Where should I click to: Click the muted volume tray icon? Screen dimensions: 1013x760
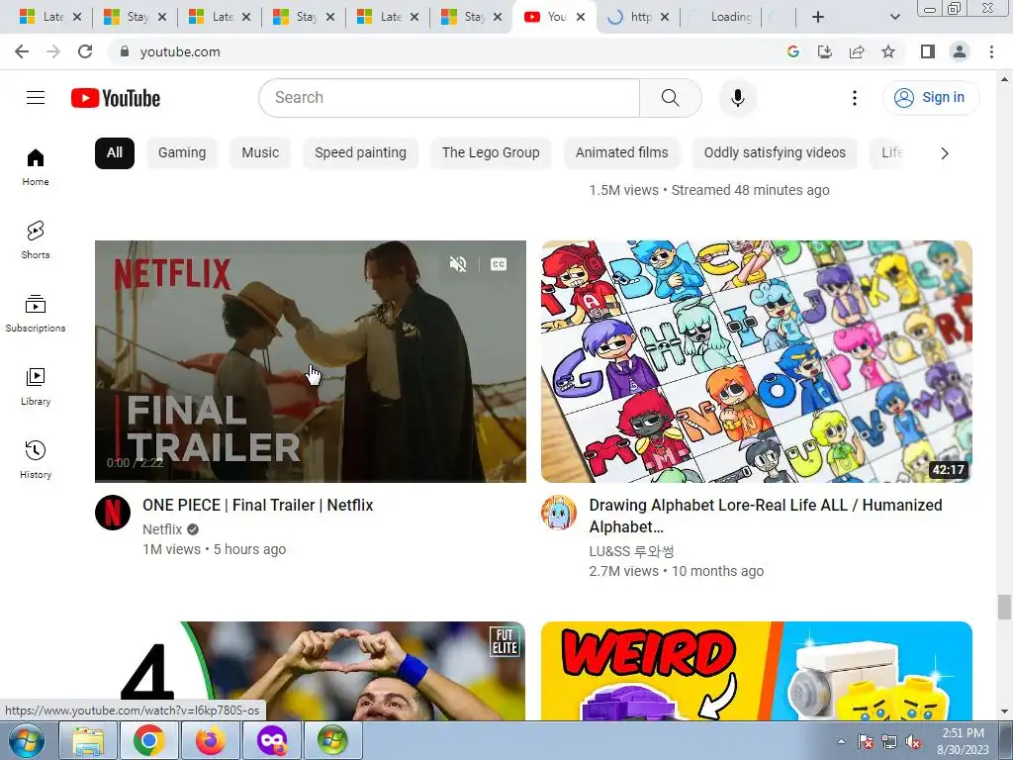point(913,742)
